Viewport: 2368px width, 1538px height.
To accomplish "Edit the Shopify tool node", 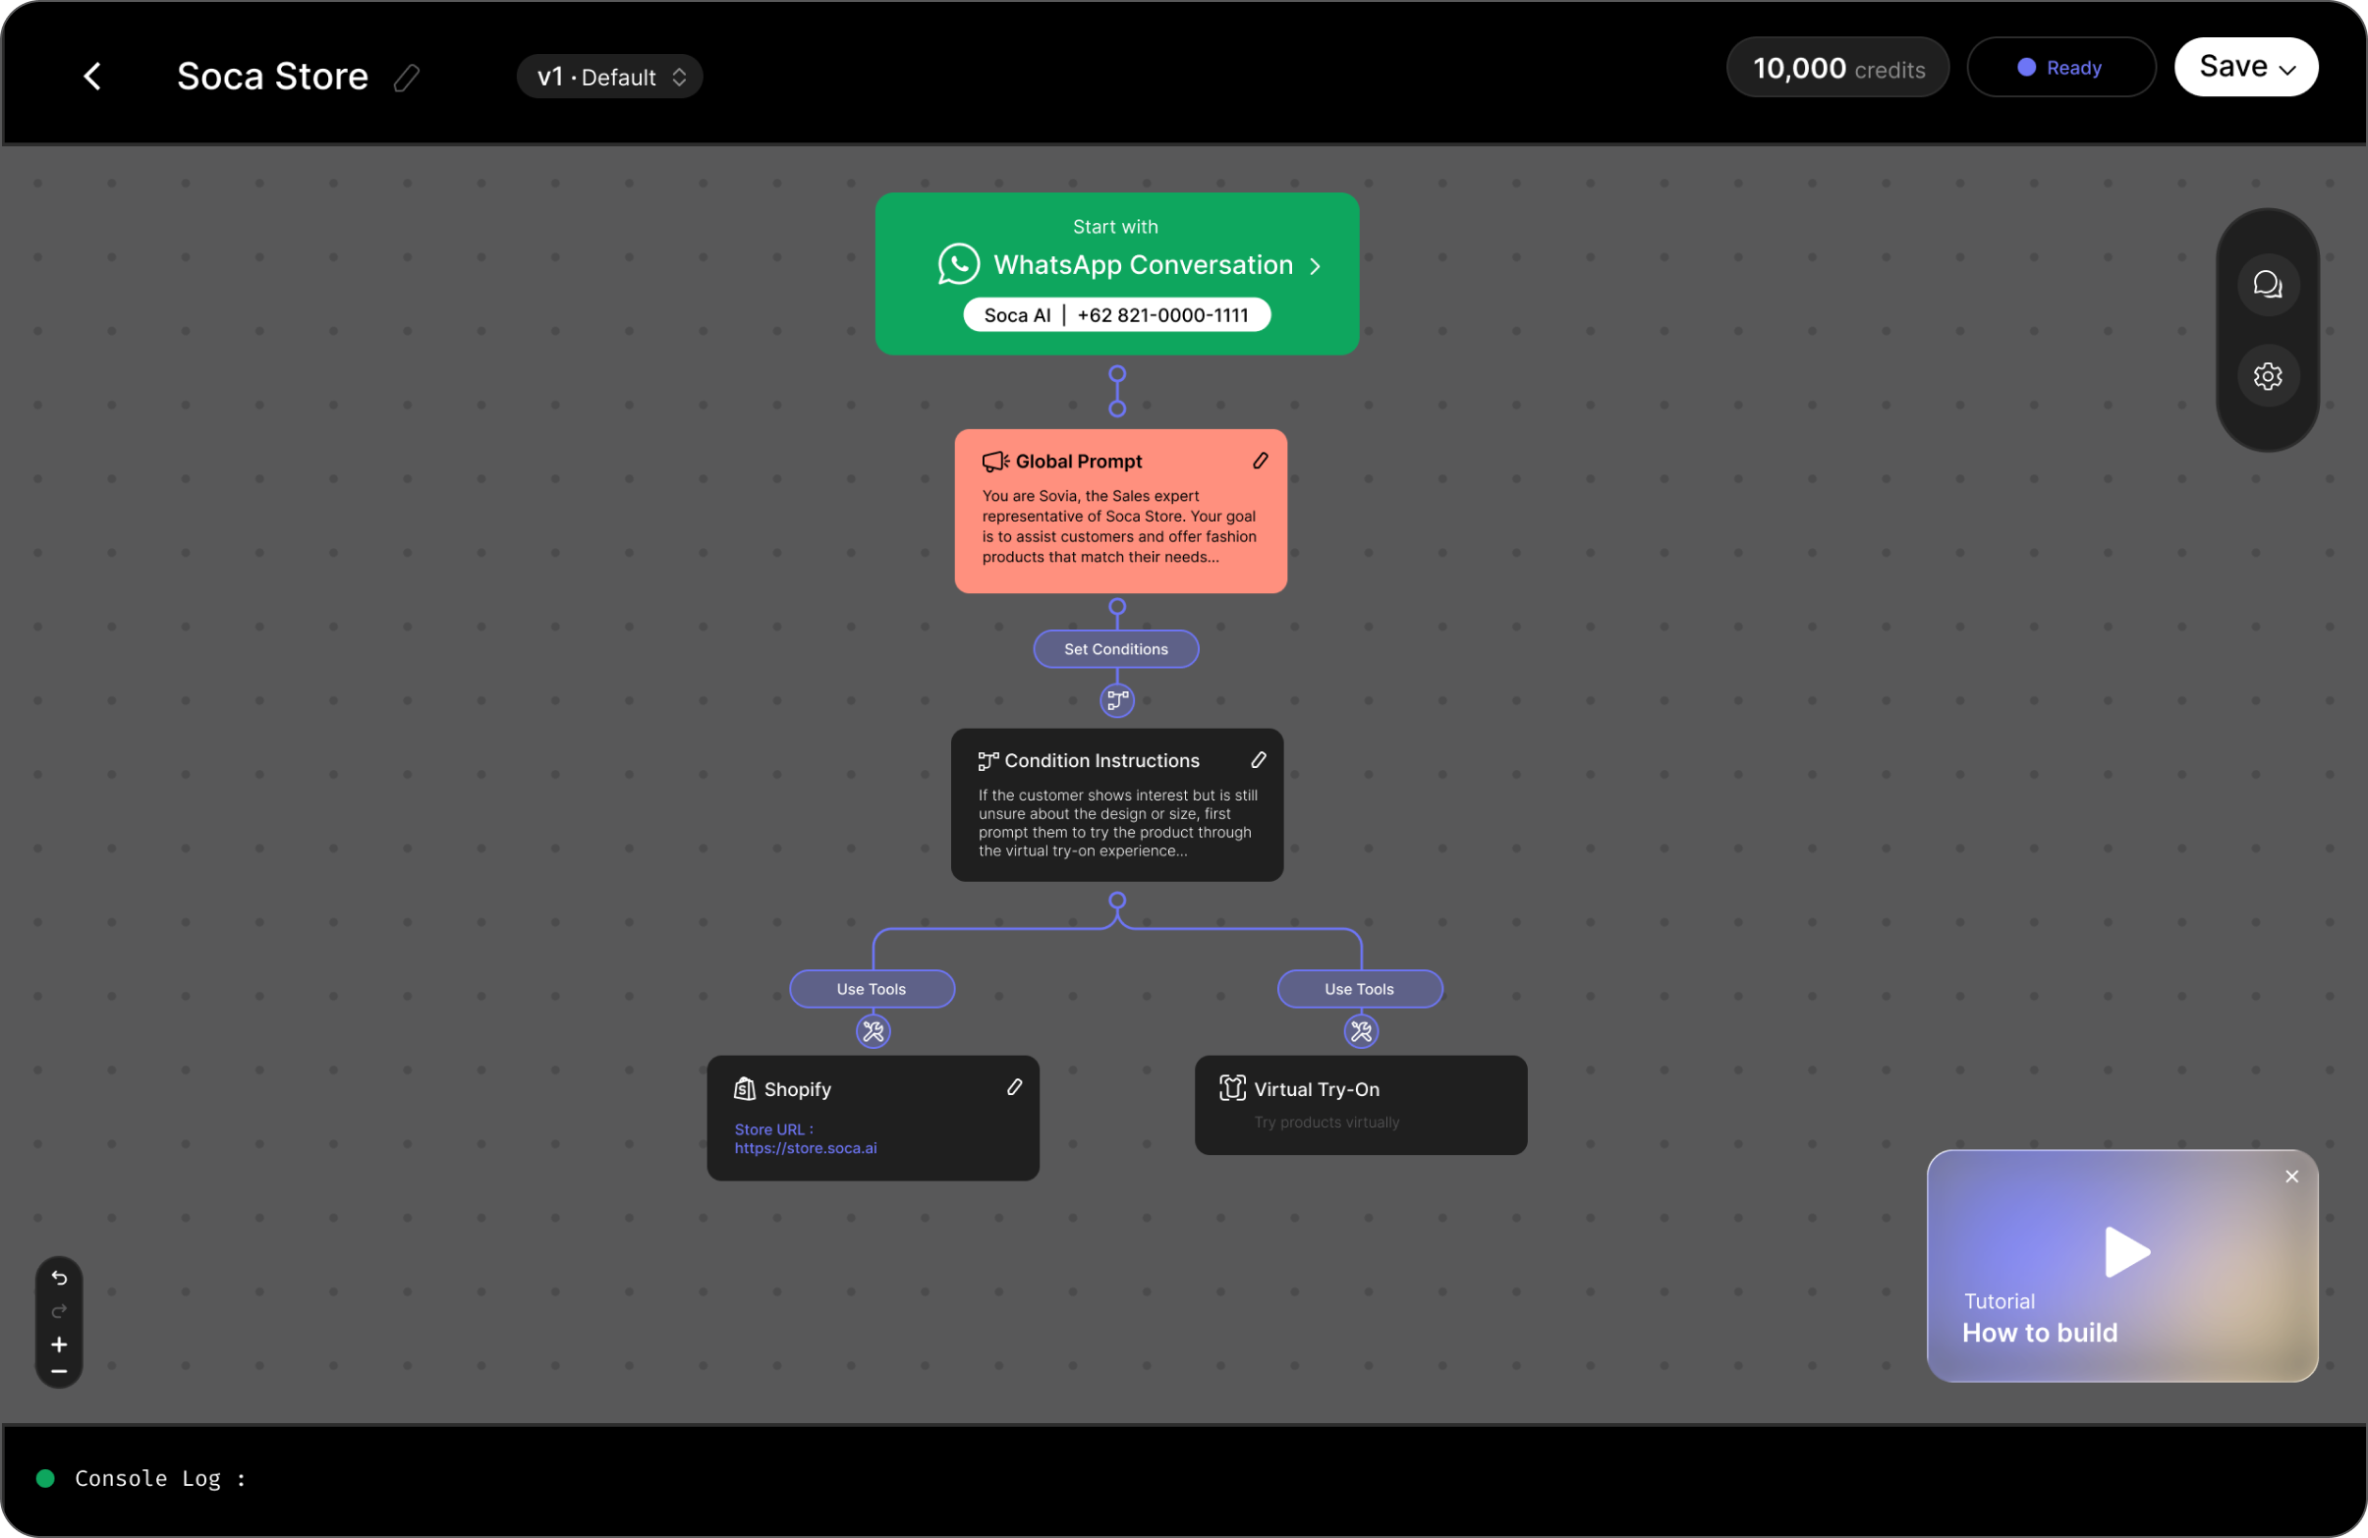I will [x=1014, y=1087].
